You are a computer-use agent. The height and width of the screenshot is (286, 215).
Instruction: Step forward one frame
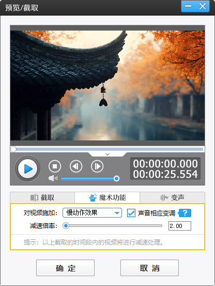point(97,166)
